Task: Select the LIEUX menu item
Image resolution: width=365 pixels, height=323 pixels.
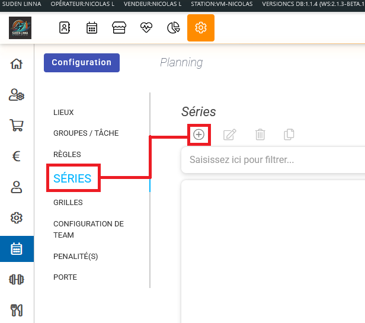Action: pyautogui.click(x=63, y=112)
